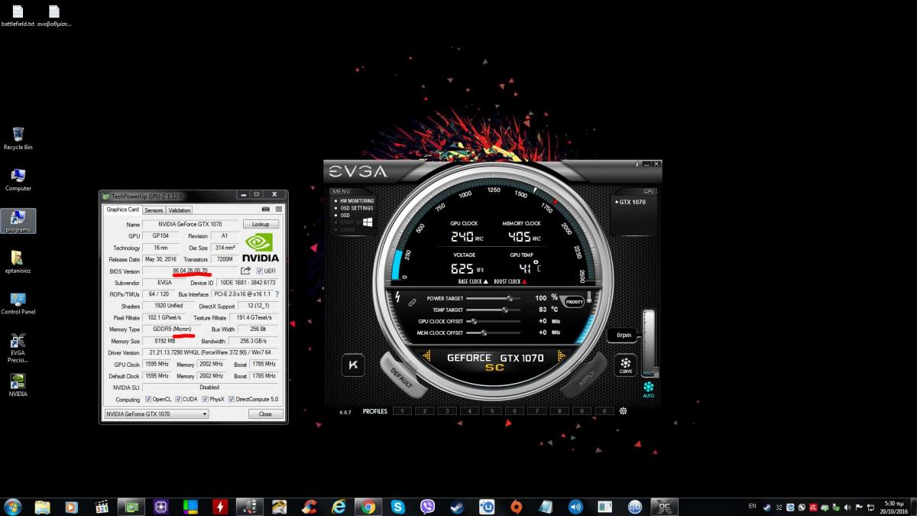Open the fan CURVE settings
Viewport: 917px width, 516px height.
625,365
